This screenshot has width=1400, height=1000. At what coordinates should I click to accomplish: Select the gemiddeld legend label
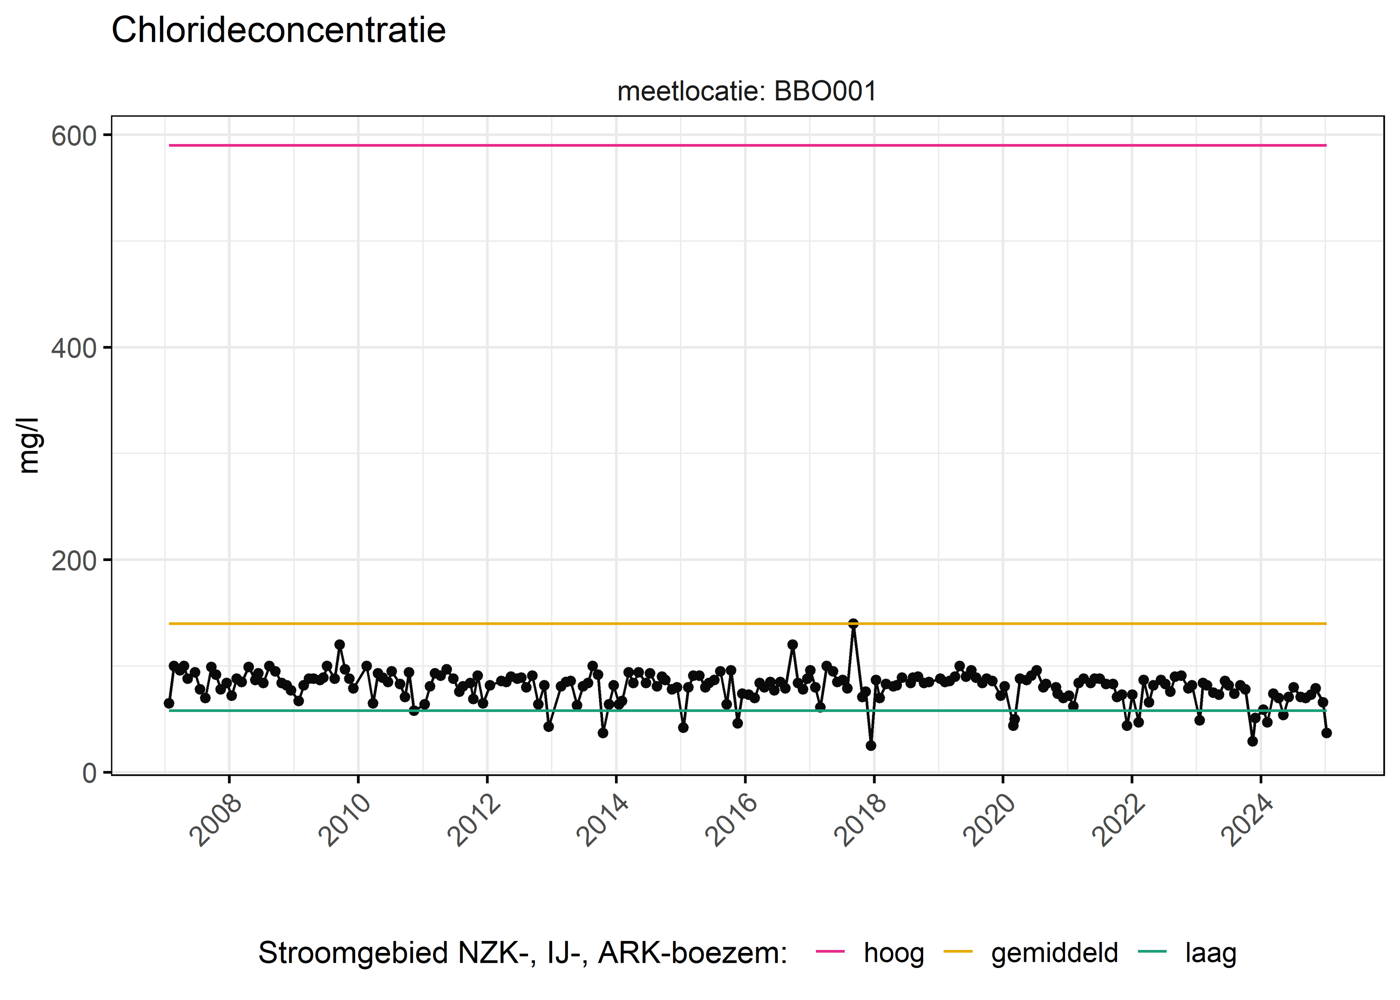[1055, 953]
